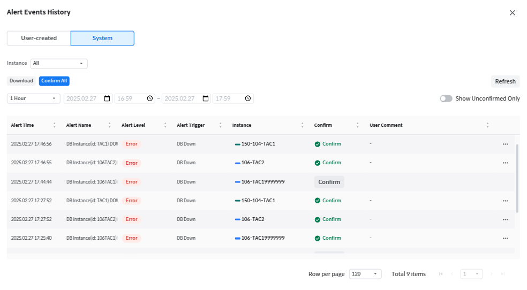Switch to the User-created tab
527x290 pixels.
coord(39,39)
